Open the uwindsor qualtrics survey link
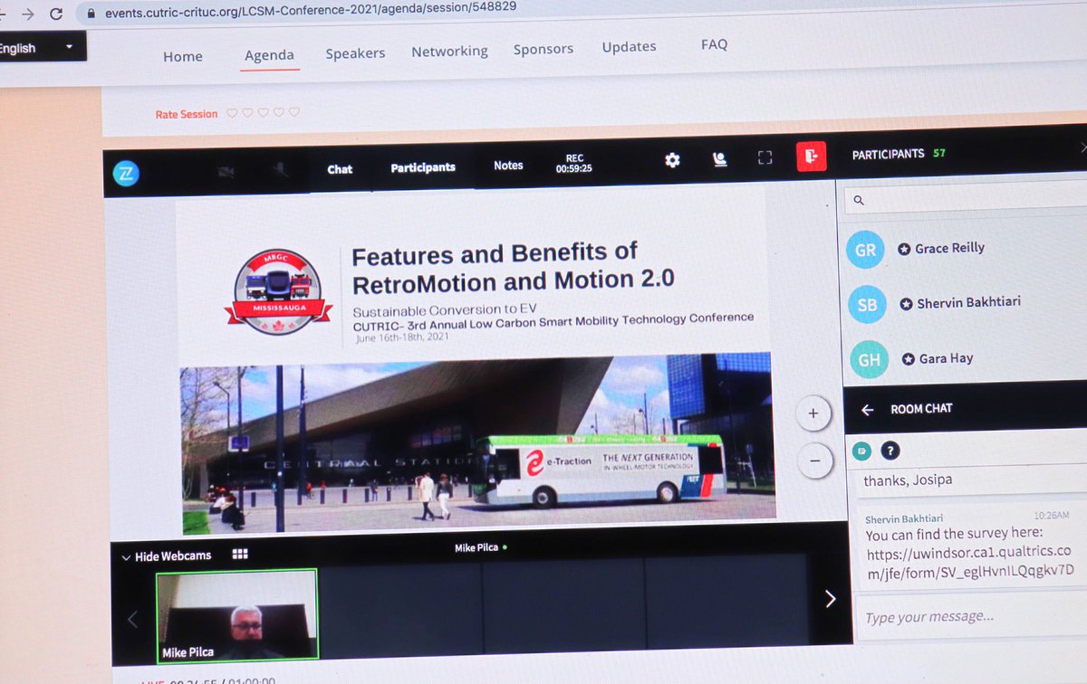The width and height of the screenshot is (1087, 684). 969,561
